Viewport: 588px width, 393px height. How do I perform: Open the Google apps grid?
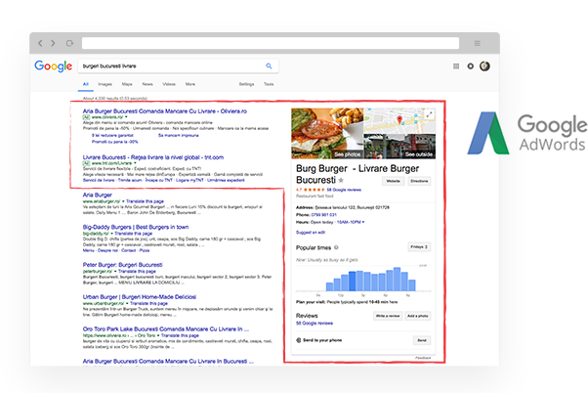456,66
